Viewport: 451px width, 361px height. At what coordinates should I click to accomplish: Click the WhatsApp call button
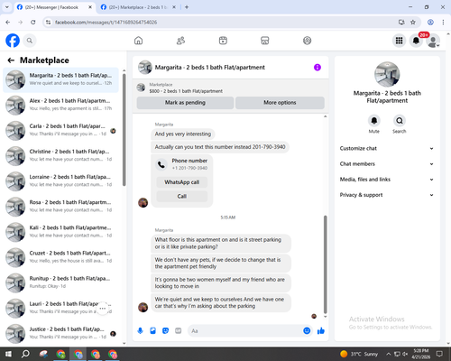[x=182, y=182]
